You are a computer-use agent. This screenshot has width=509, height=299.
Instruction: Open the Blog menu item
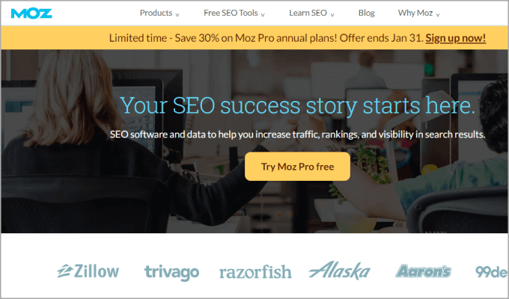point(367,13)
